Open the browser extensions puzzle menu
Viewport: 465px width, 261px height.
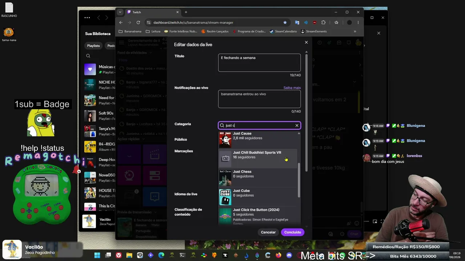point(323,22)
